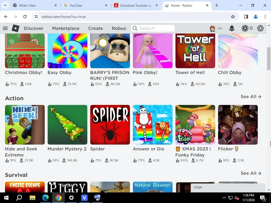The width and height of the screenshot is (271, 203).
Task: Open the Marketplace menu item
Action: pyautogui.click(x=66, y=28)
